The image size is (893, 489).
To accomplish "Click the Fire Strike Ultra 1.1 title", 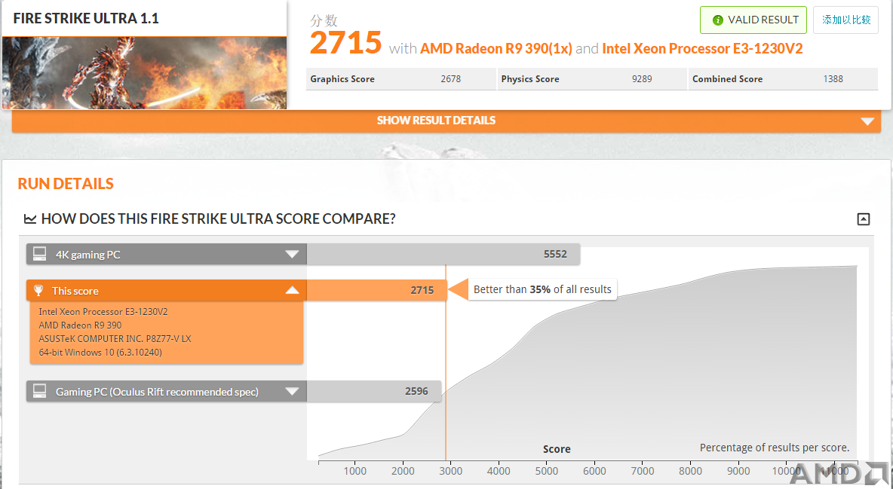I will (86, 18).
